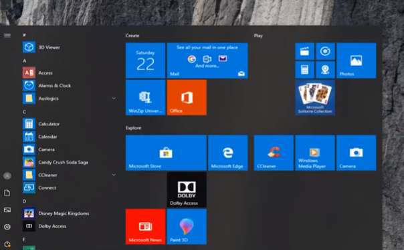Click the # section header
Image resolution: width=404 pixels, height=250 pixels.
point(24,35)
